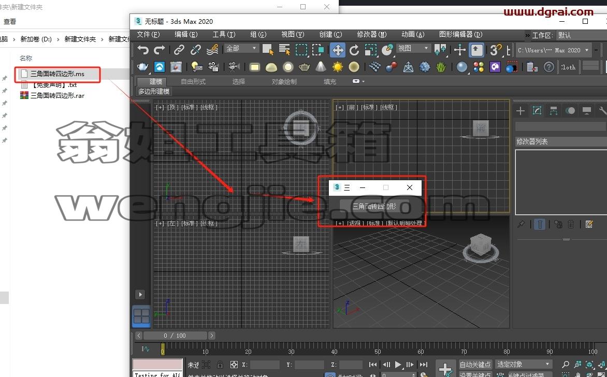Image resolution: width=607 pixels, height=377 pixels.
Task: Open the Hierarchy panel tab
Action: (554, 111)
